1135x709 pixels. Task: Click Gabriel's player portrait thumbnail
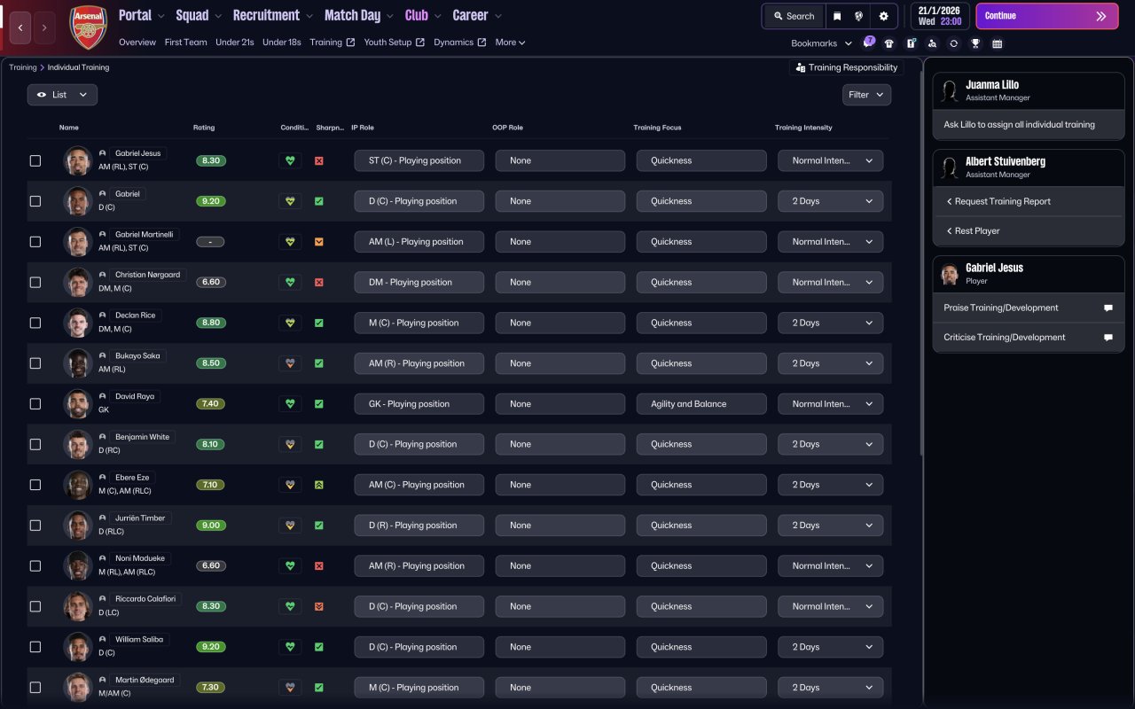(78, 201)
